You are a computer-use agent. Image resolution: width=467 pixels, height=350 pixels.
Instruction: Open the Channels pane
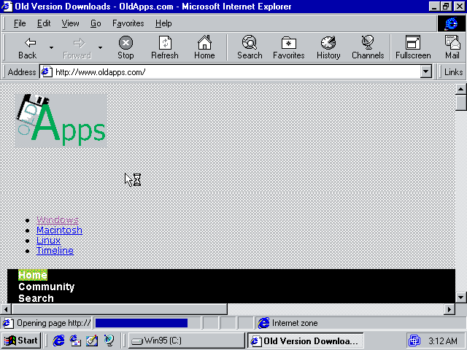pos(368,47)
